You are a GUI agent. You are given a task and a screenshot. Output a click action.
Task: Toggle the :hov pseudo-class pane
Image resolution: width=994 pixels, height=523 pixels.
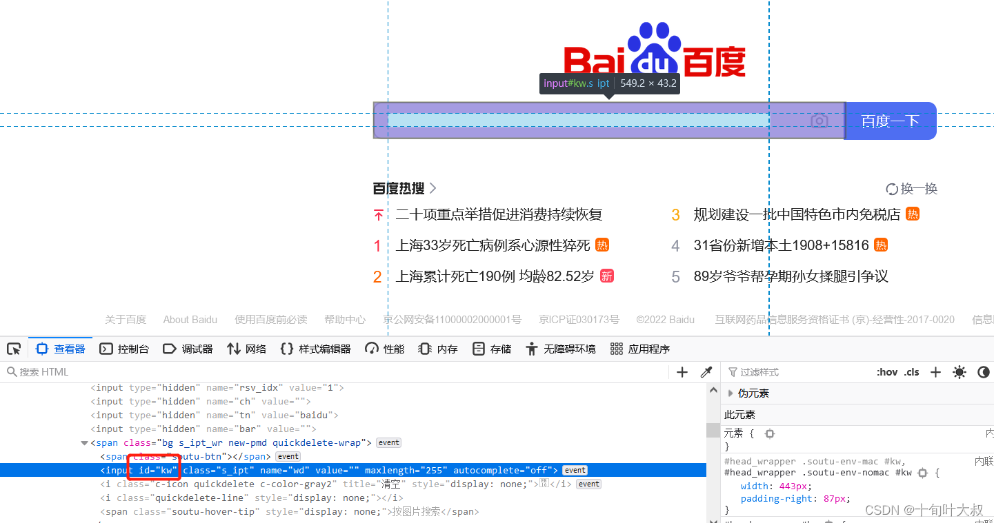(x=886, y=371)
